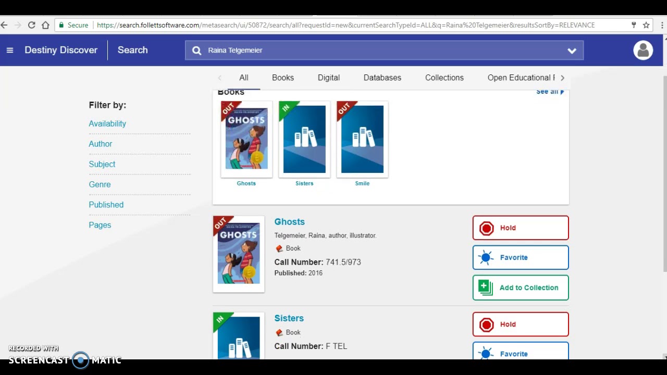Click the browser address bar URL
This screenshot has width=667, height=375.
tap(345, 25)
